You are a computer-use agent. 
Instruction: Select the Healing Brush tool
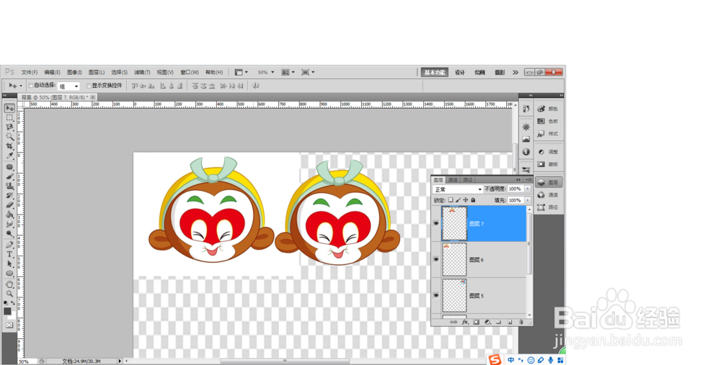[x=9, y=167]
